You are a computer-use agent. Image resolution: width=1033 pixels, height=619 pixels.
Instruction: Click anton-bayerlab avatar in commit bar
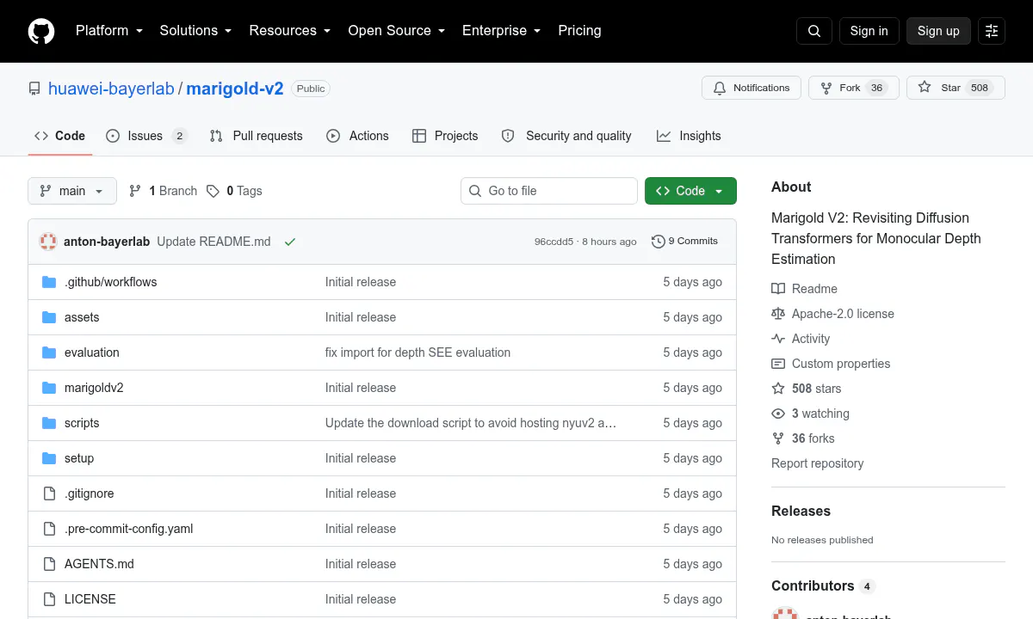(x=48, y=242)
